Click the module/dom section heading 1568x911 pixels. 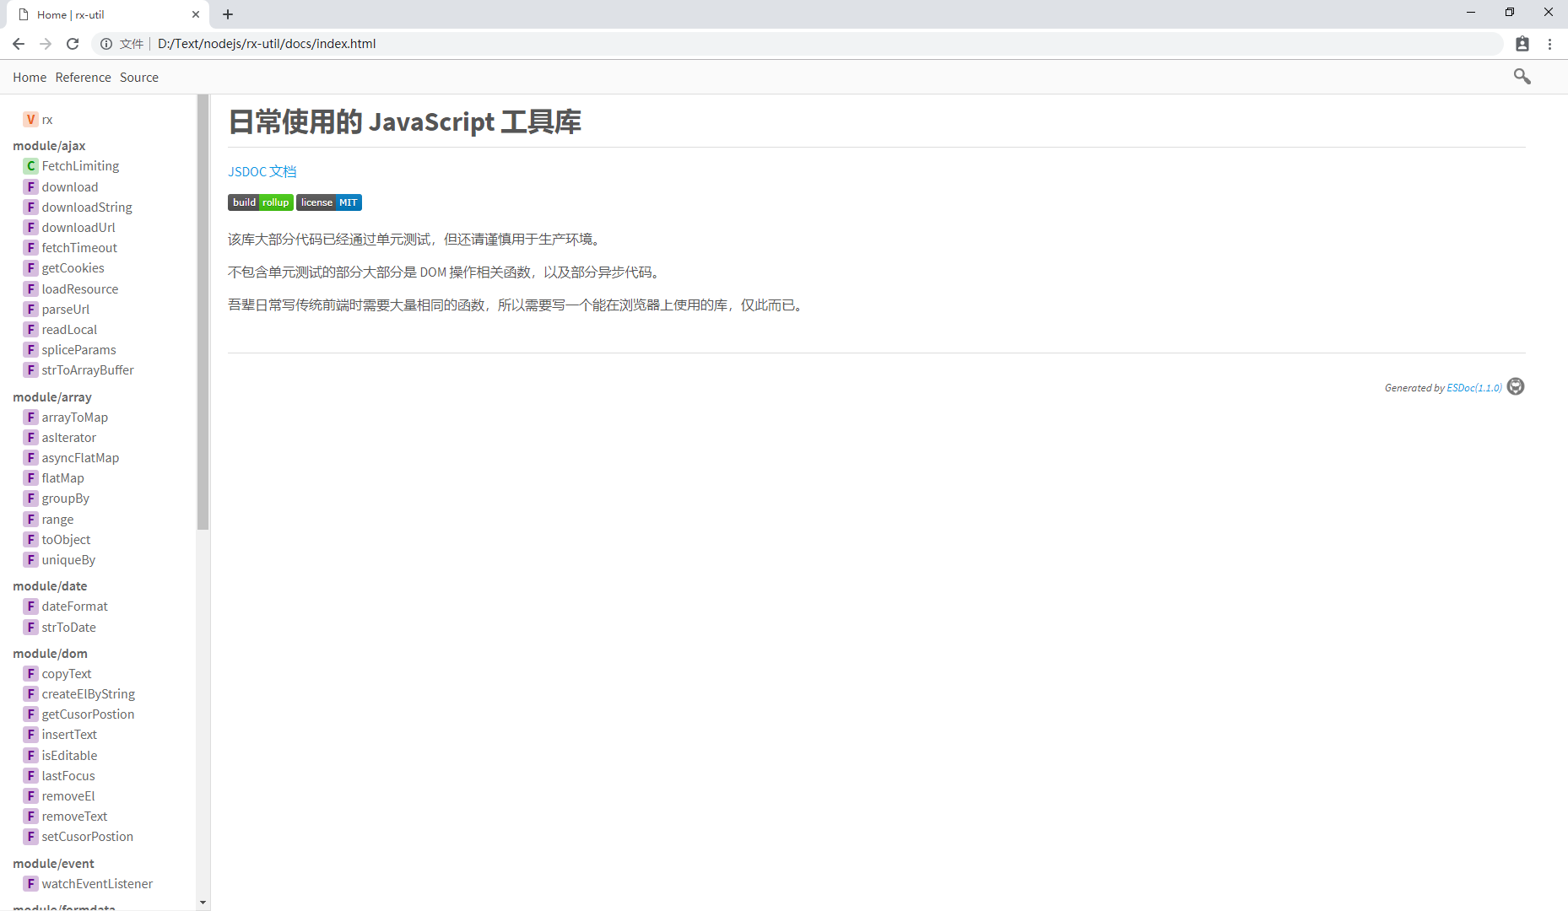(50, 654)
